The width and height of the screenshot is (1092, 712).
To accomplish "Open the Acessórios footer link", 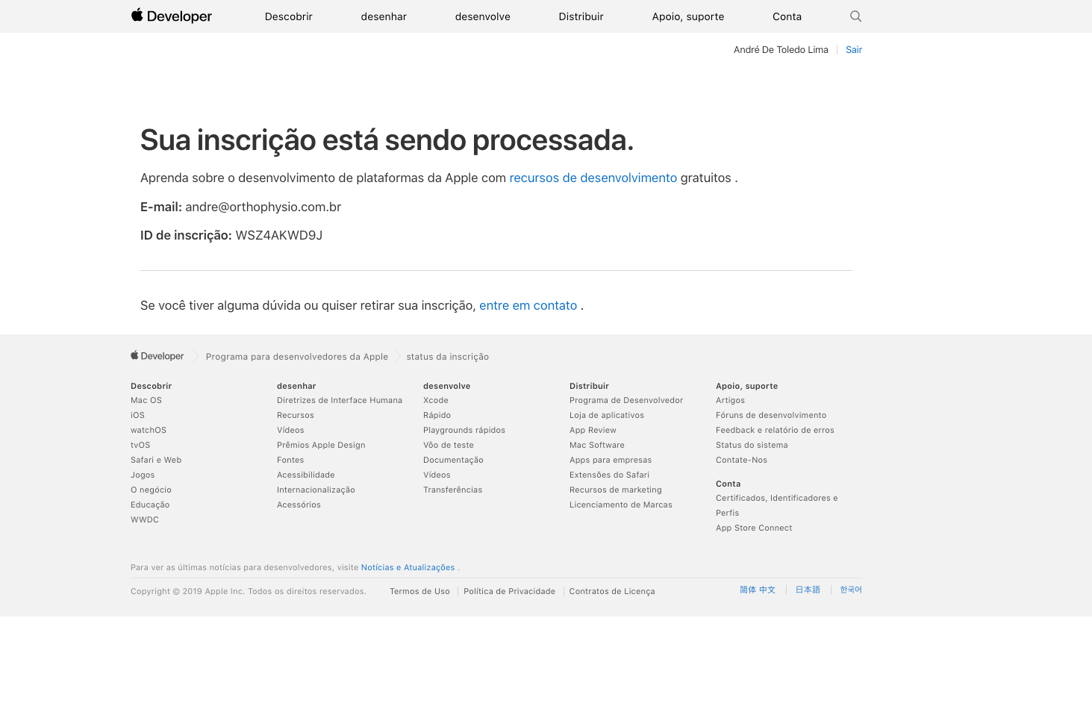I will [299, 505].
